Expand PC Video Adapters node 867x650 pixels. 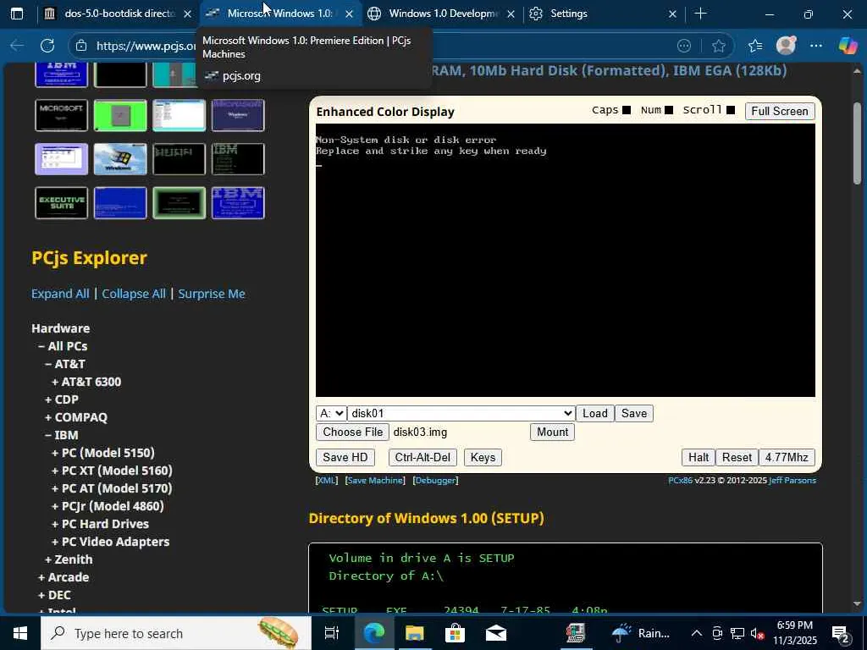click(110, 542)
